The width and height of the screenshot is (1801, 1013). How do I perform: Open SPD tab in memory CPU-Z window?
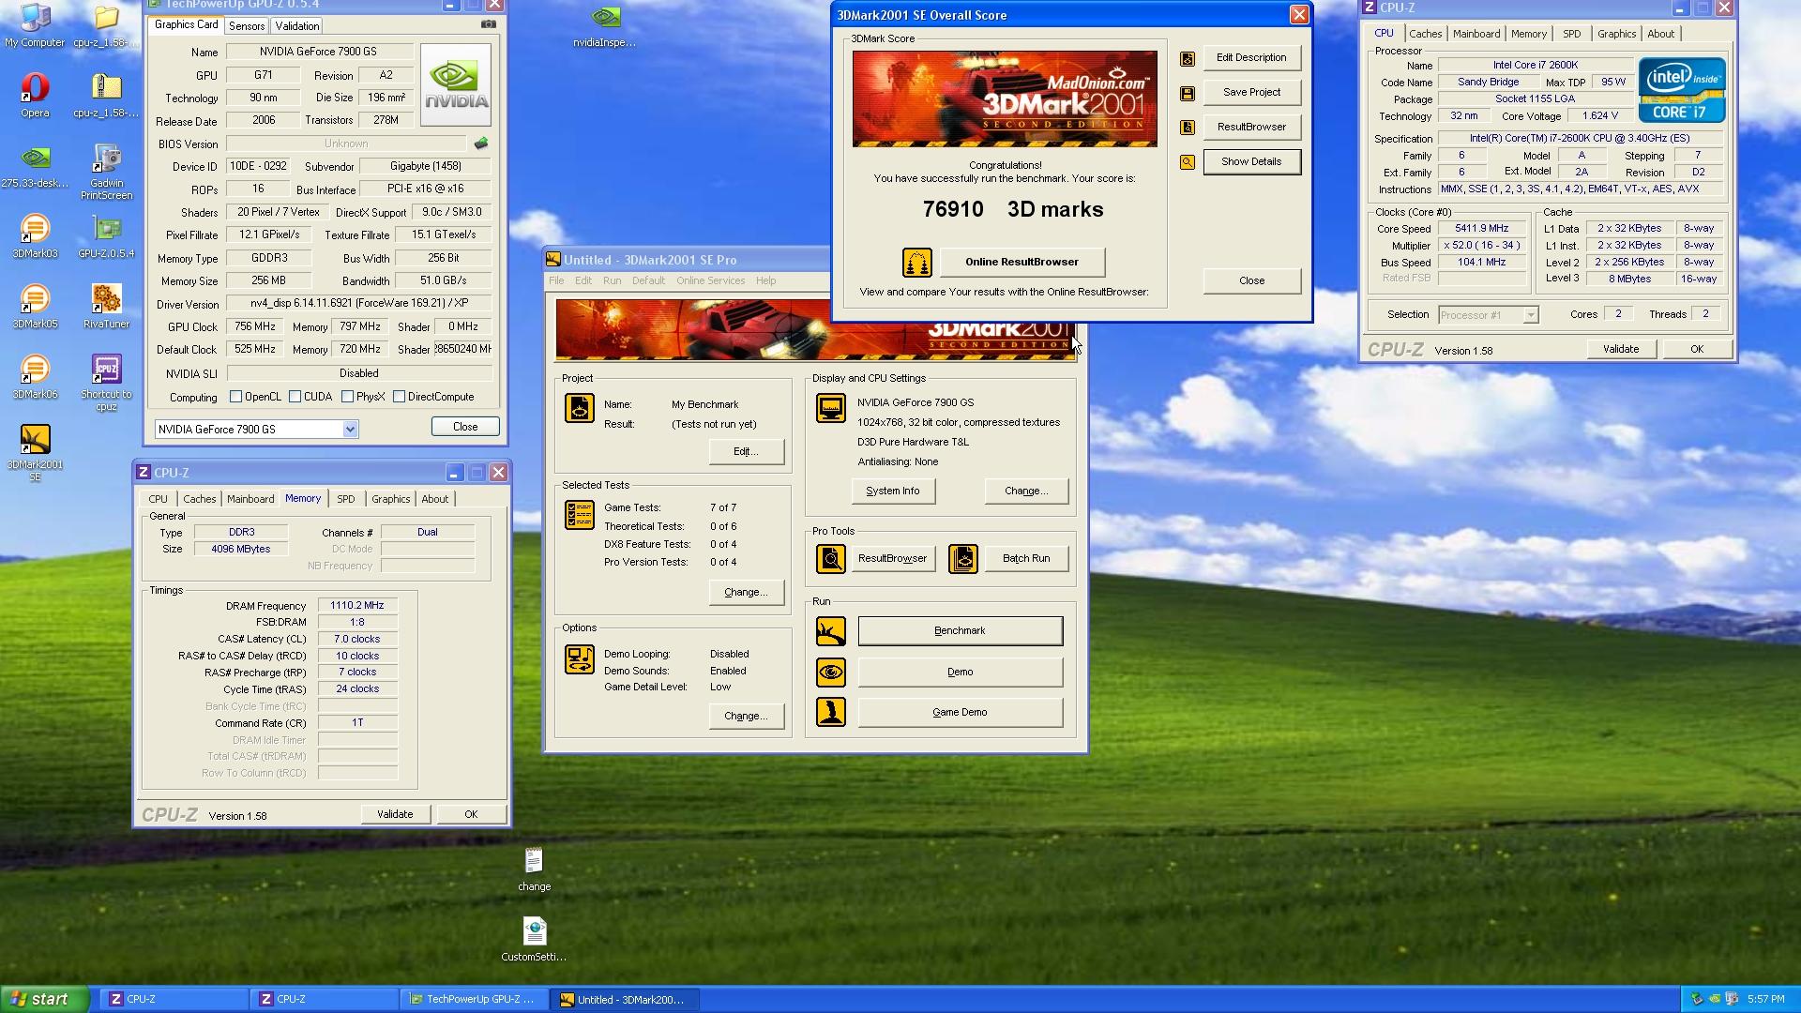pos(346,499)
